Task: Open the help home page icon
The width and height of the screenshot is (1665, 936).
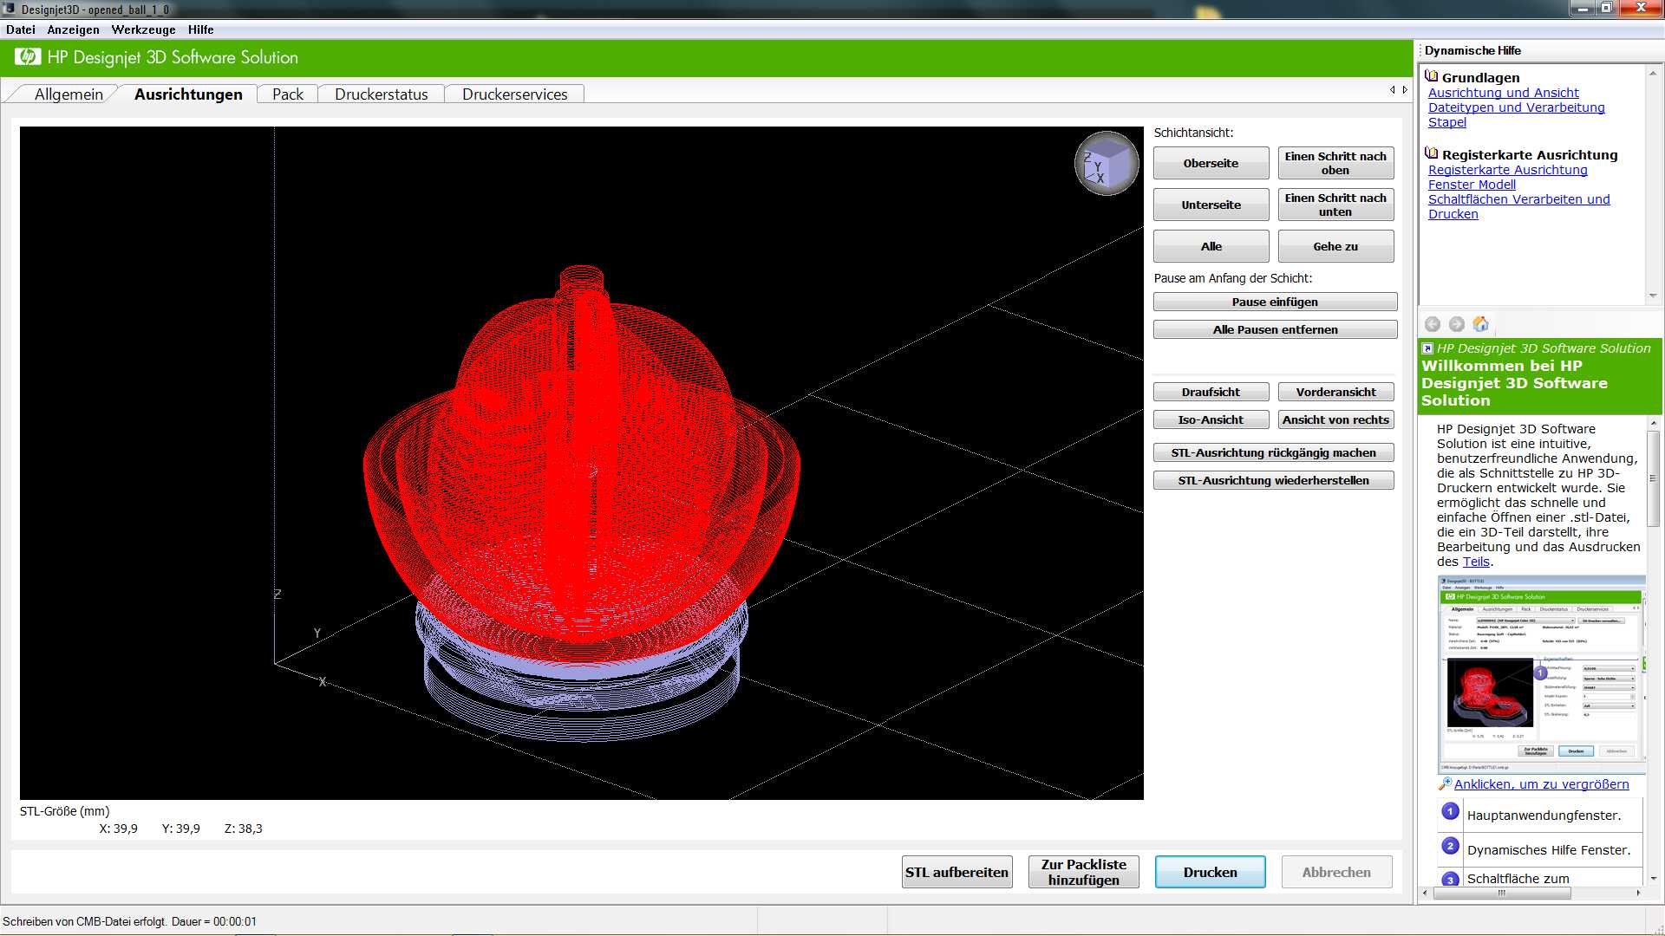Action: (1481, 324)
